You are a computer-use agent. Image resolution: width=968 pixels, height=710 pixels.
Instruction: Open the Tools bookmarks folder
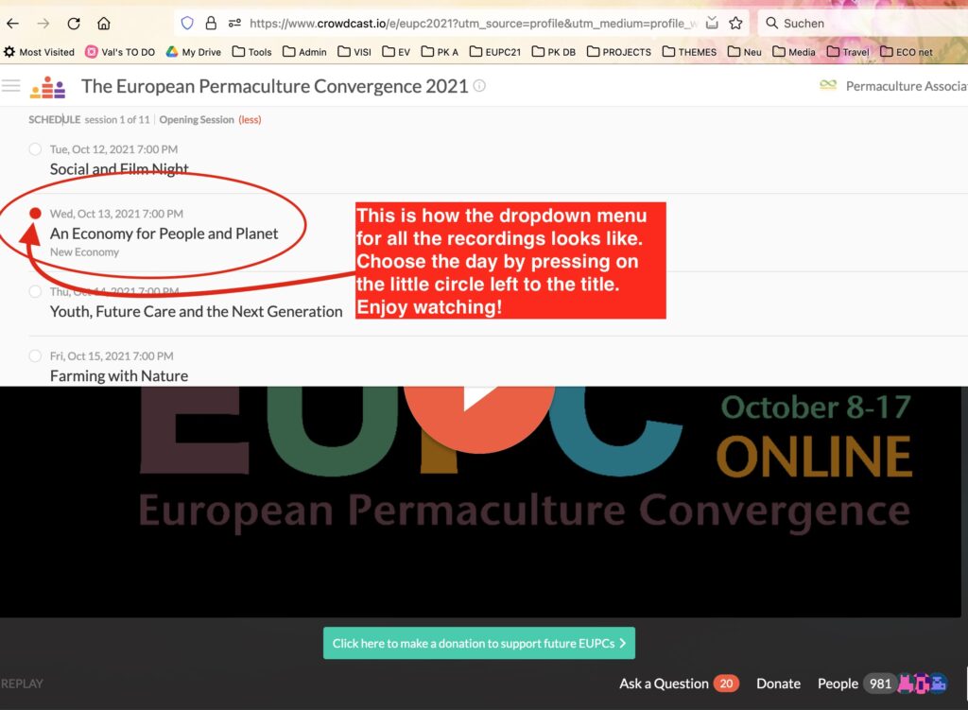251,52
